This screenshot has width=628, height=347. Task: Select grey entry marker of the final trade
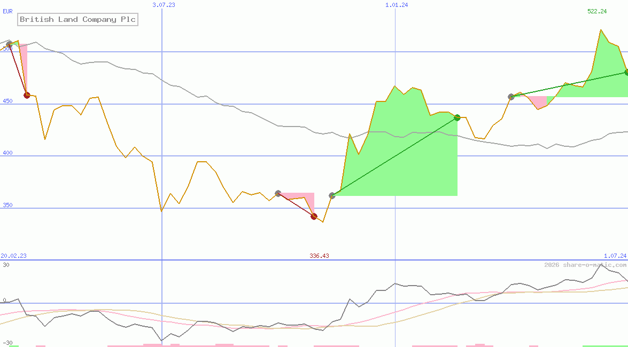click(x=511, y=97)
